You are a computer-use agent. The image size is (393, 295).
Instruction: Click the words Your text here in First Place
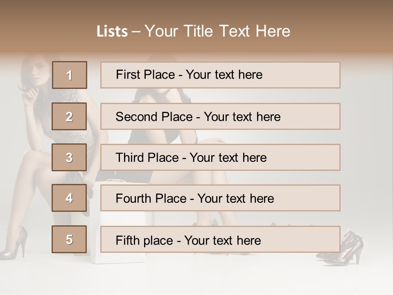224,75
